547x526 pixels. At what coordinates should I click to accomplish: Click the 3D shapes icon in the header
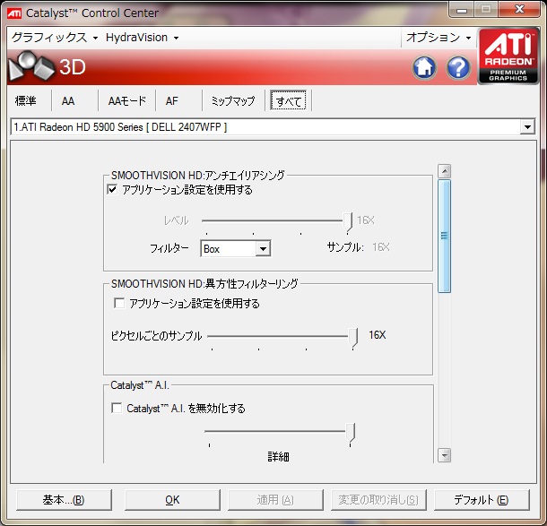pyautogui.click(x=31, y=66)
